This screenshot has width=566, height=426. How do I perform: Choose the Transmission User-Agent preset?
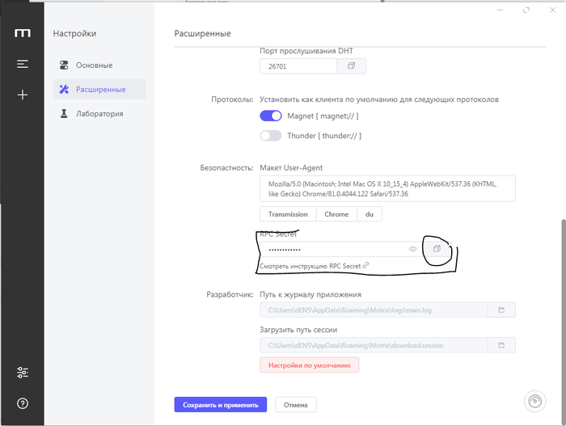click(287, 214)
